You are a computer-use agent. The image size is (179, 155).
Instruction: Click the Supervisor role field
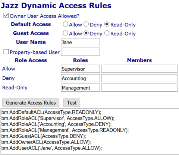click(80, 69)
